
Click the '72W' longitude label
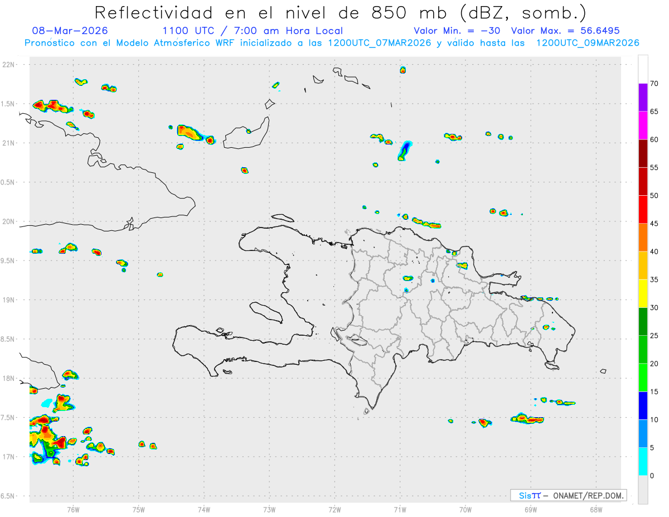coord(334,509)
